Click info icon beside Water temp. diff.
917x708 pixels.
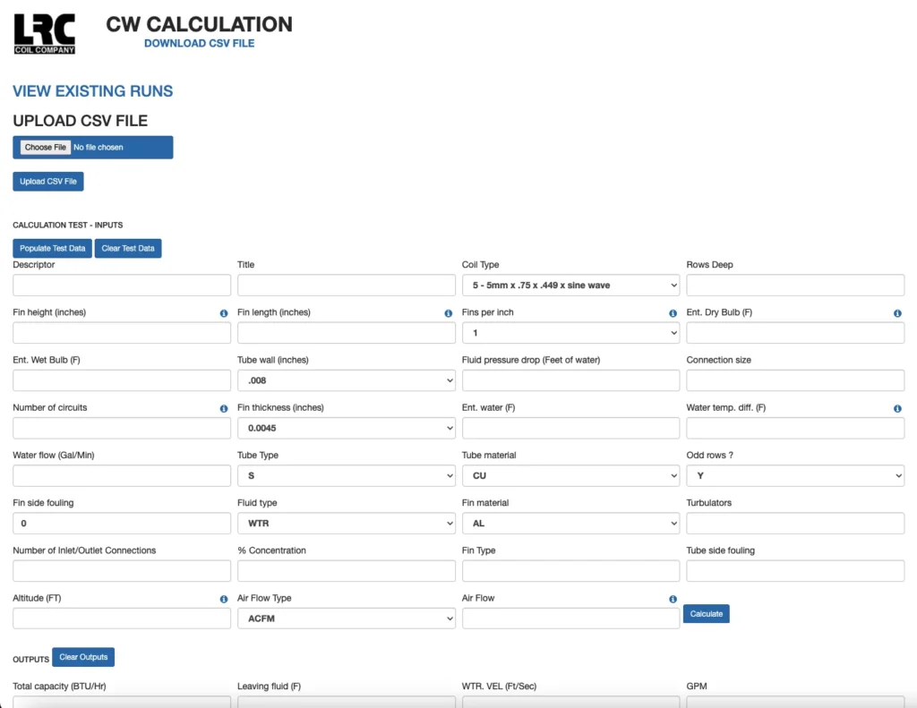coord(897,408)
